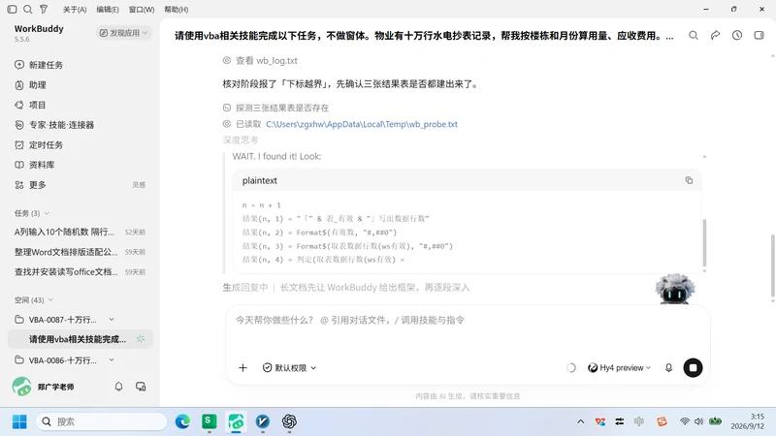Click the taskbar search box
The height and width of the screenshot is (436, 776).
coord(101,421)
